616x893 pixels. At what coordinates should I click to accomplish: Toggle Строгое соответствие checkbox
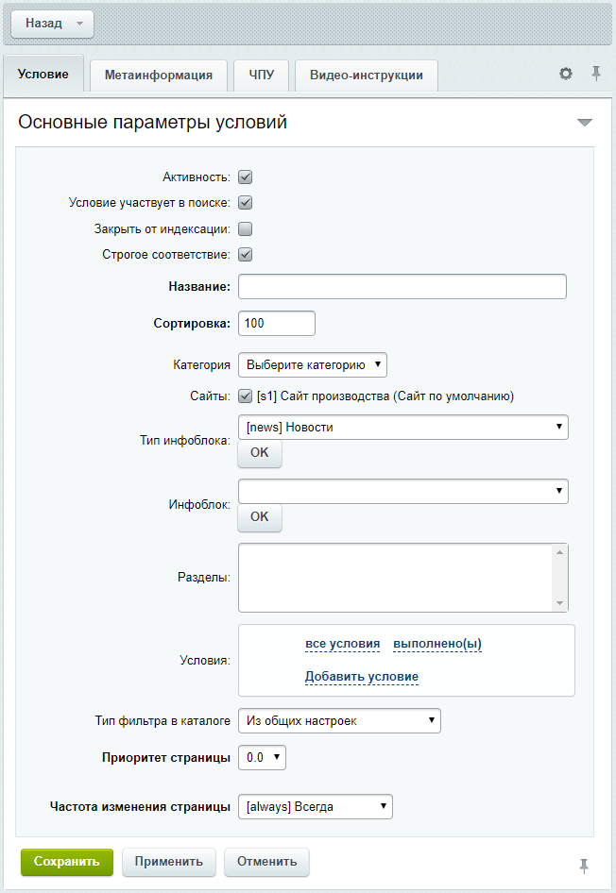click(x=245, y=255)
